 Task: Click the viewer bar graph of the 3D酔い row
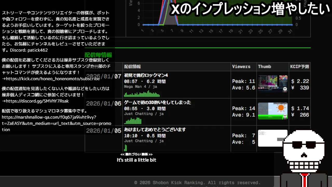click(x=133, y=121)
